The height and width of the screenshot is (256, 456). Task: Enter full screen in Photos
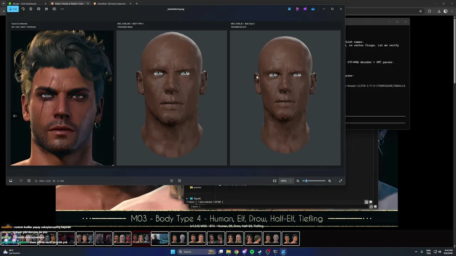click(341, 181)
